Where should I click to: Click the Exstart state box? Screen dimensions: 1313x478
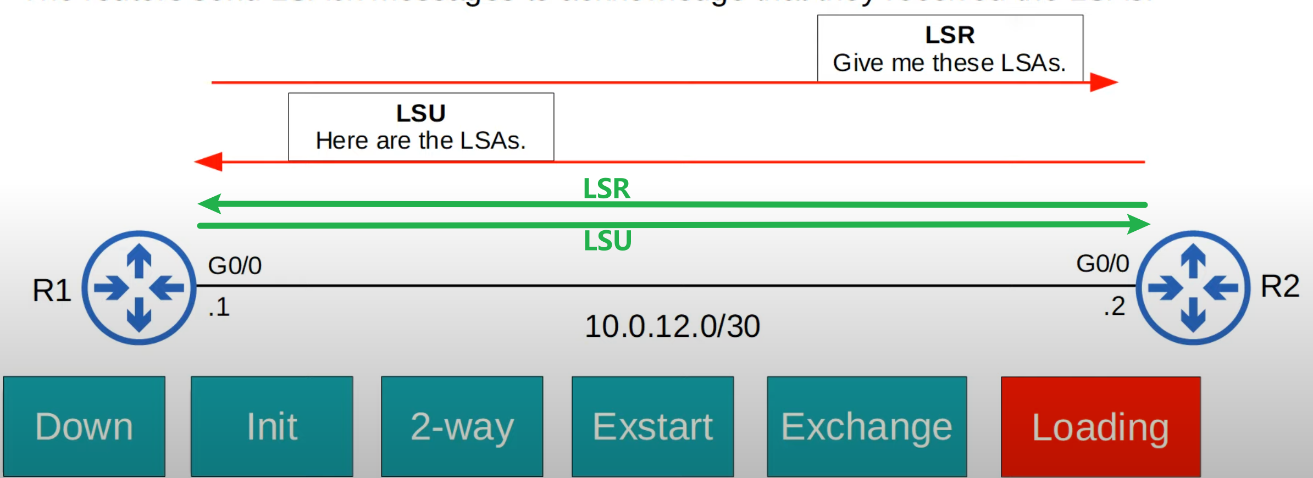(653, 426)
